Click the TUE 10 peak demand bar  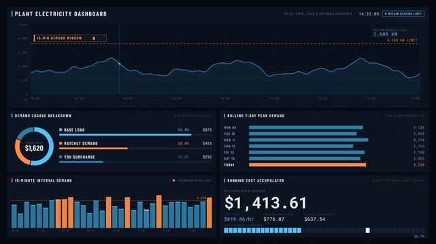click(303, 134)
